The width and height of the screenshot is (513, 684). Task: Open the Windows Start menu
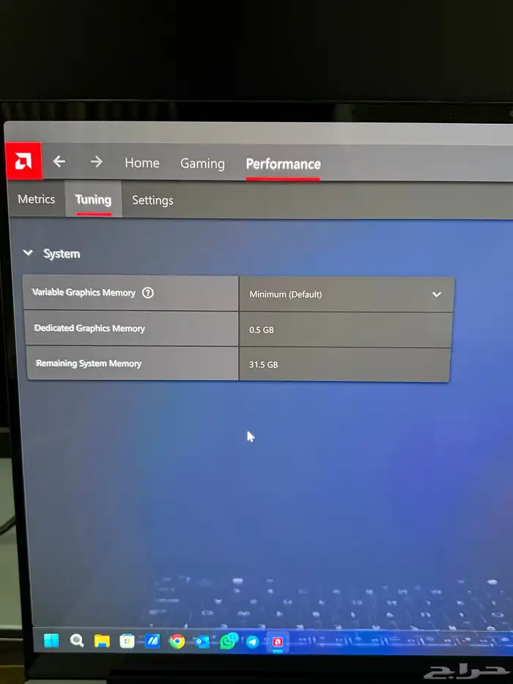point(51,640)
